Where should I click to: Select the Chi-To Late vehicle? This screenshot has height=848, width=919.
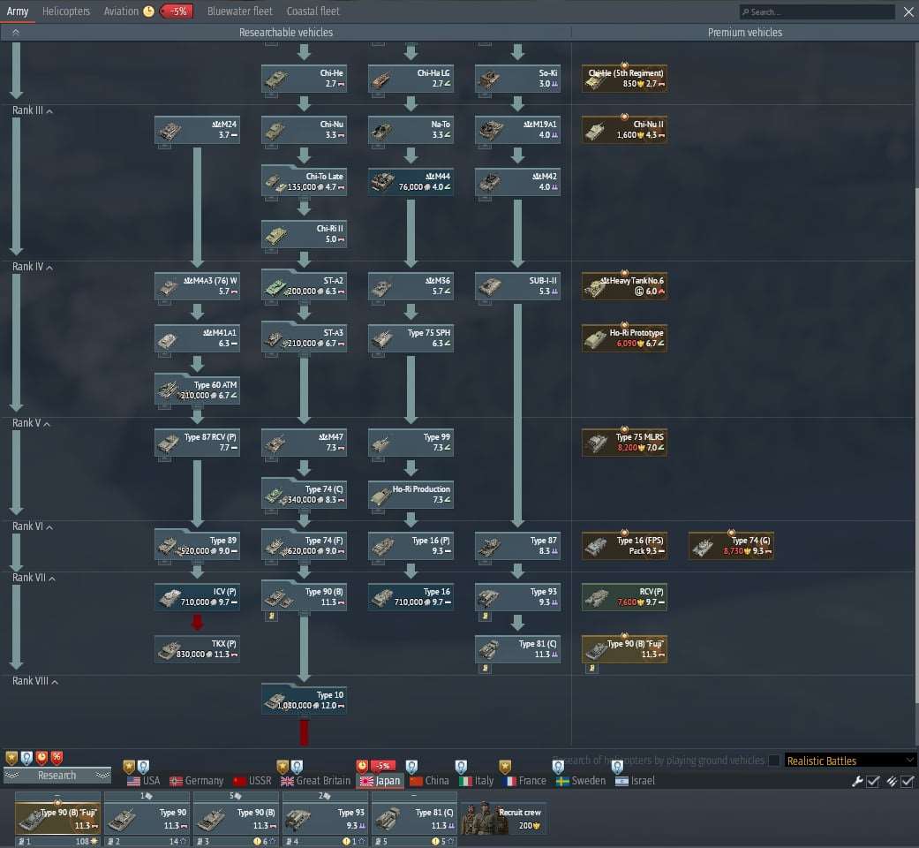pyautogui.click(x=305, y=182)
